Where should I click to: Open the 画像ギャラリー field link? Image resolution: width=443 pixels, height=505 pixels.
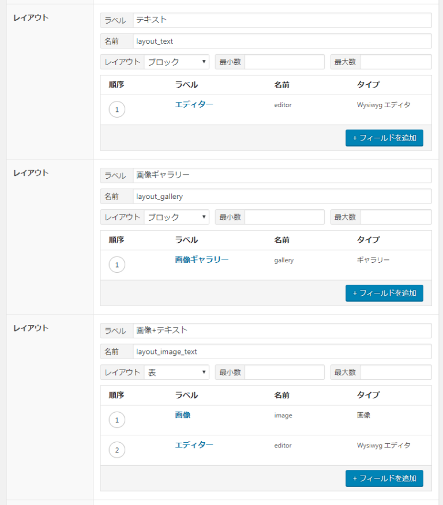coord(201,259)
